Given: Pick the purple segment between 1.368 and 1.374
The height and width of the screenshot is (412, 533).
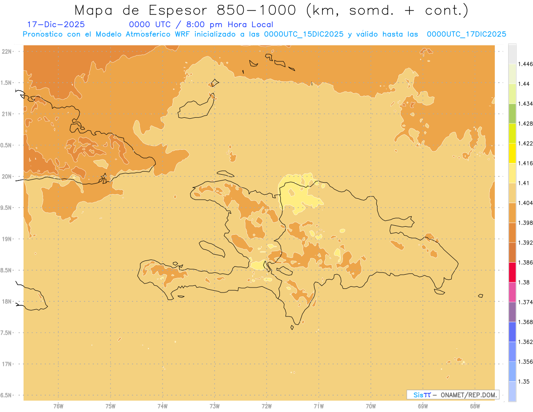Looking at the screenshot, I should [512, 312].
